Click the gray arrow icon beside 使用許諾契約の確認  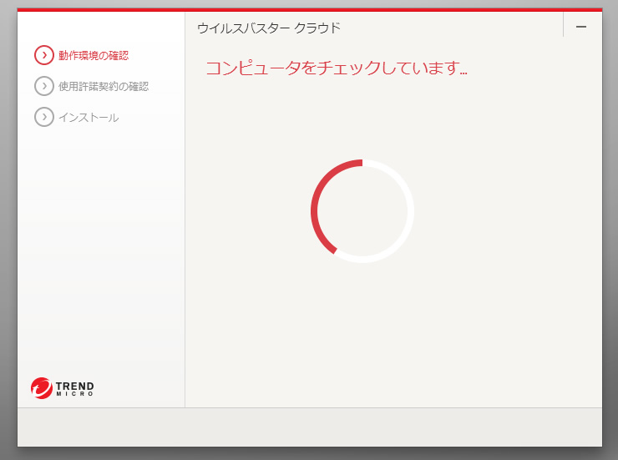tap(43, 86)
